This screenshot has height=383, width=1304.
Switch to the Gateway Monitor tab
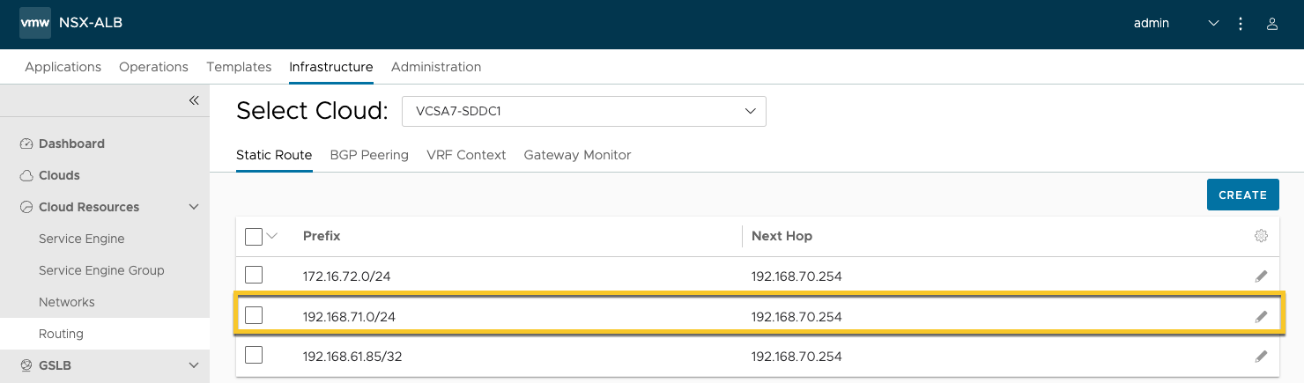[577, 155]
